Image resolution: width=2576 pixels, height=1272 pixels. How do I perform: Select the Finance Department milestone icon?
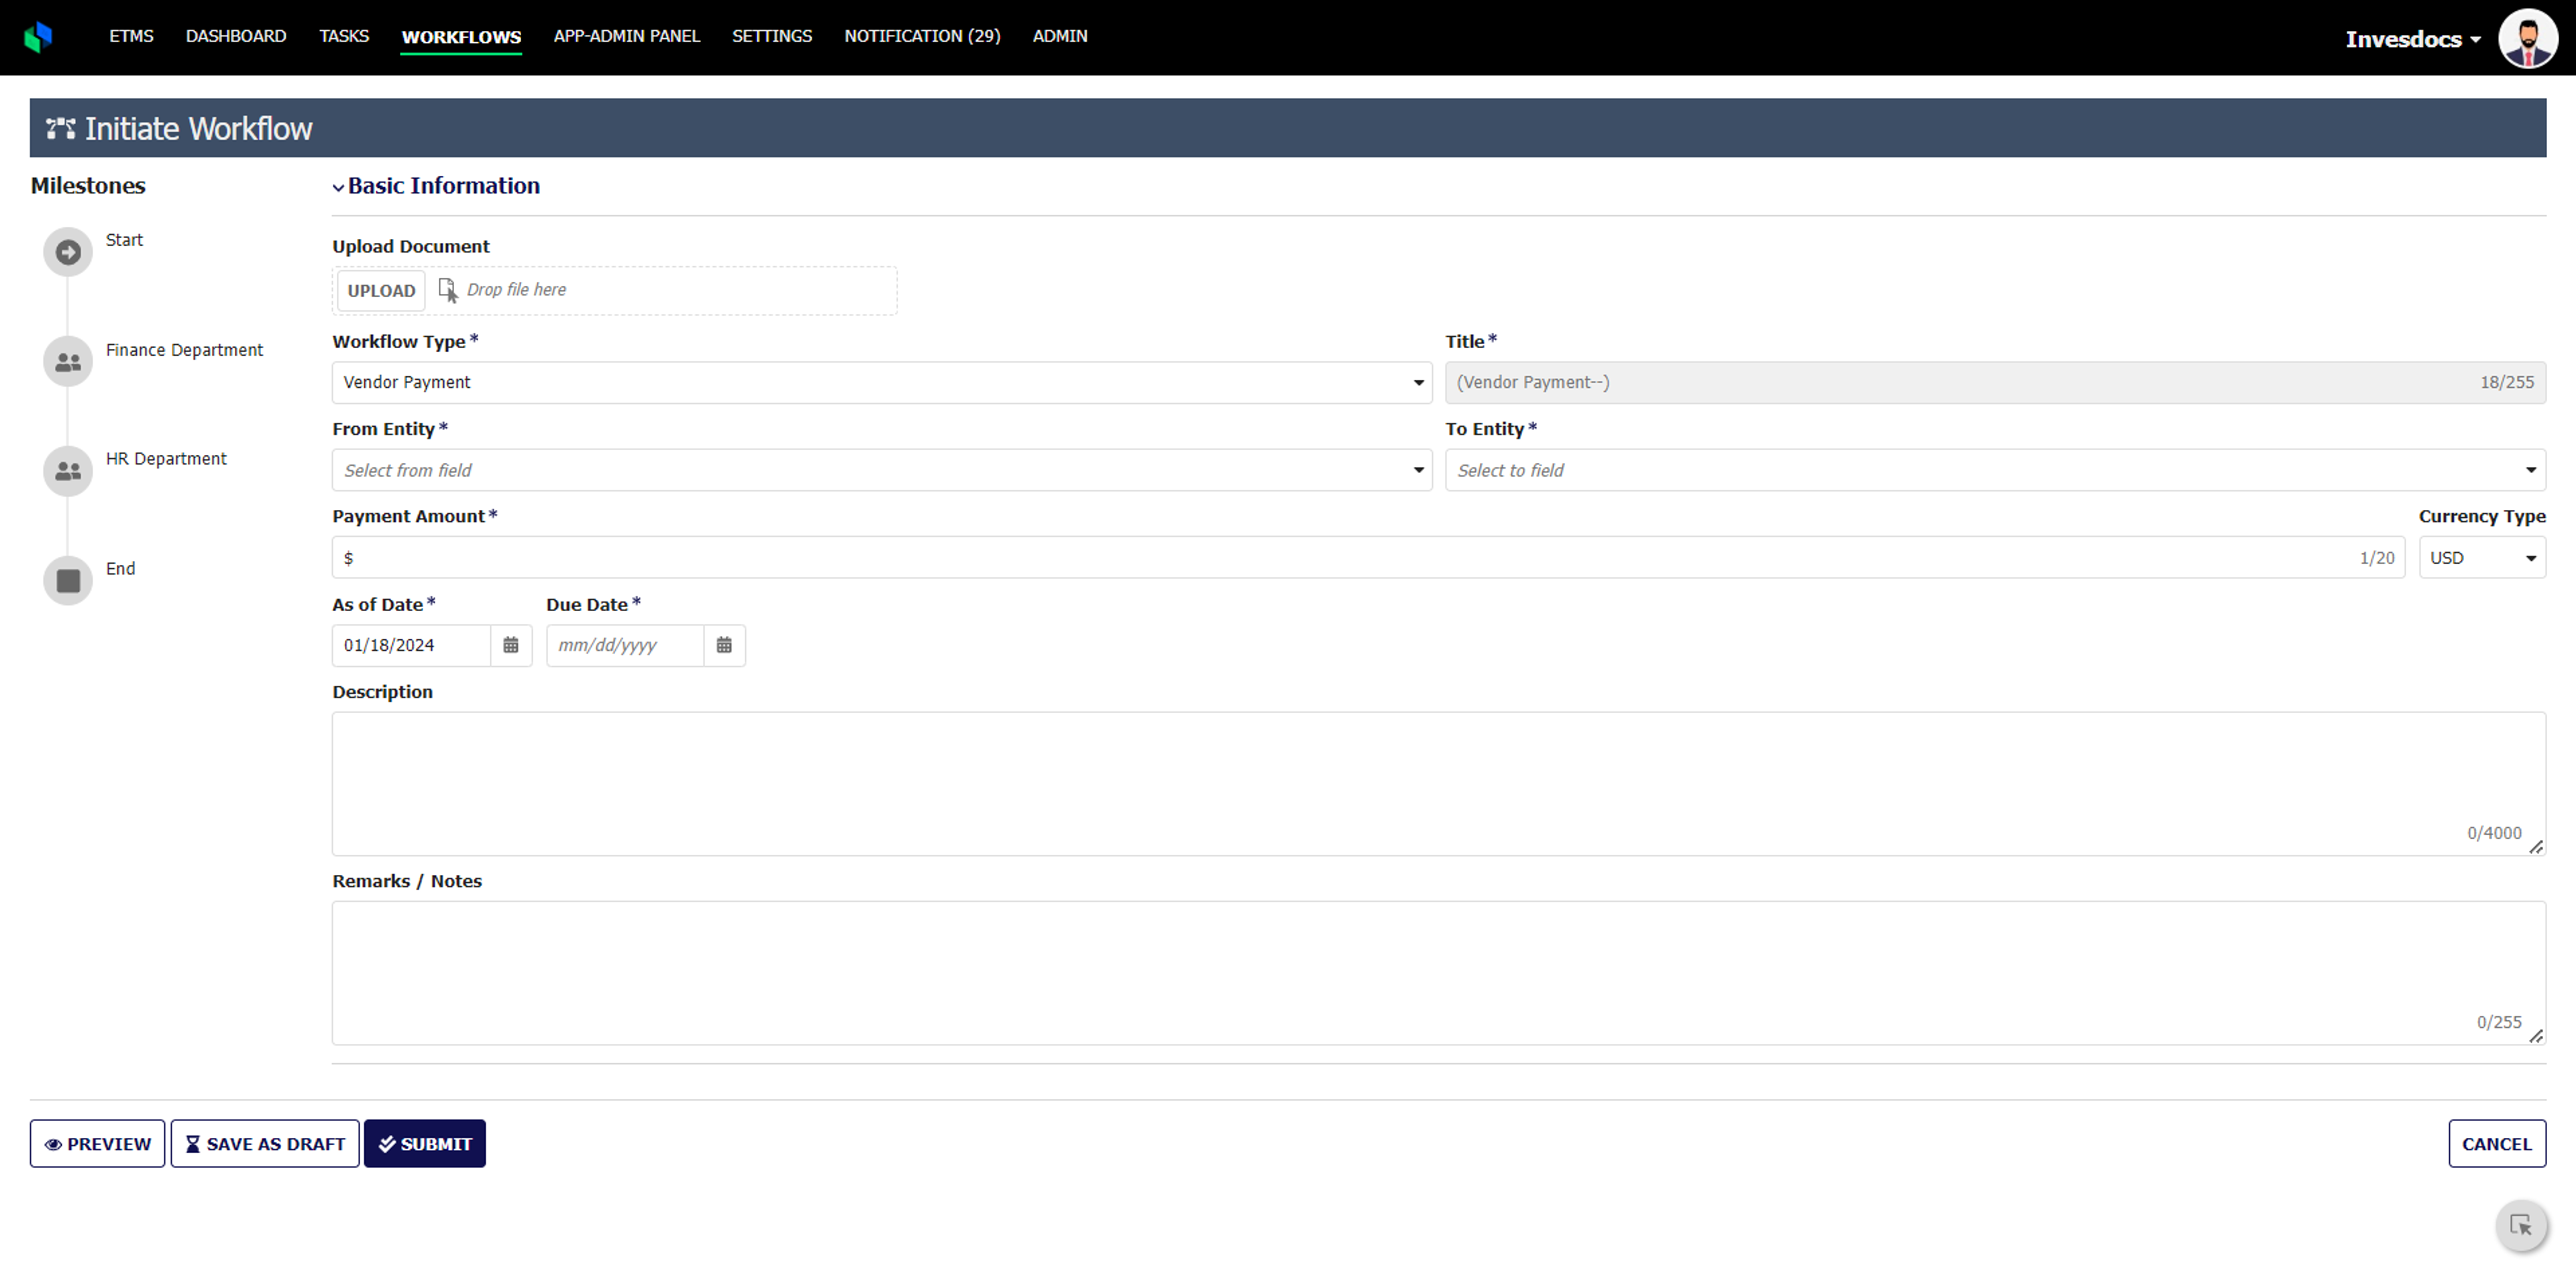pyautogui.click(x=68, y=362)
